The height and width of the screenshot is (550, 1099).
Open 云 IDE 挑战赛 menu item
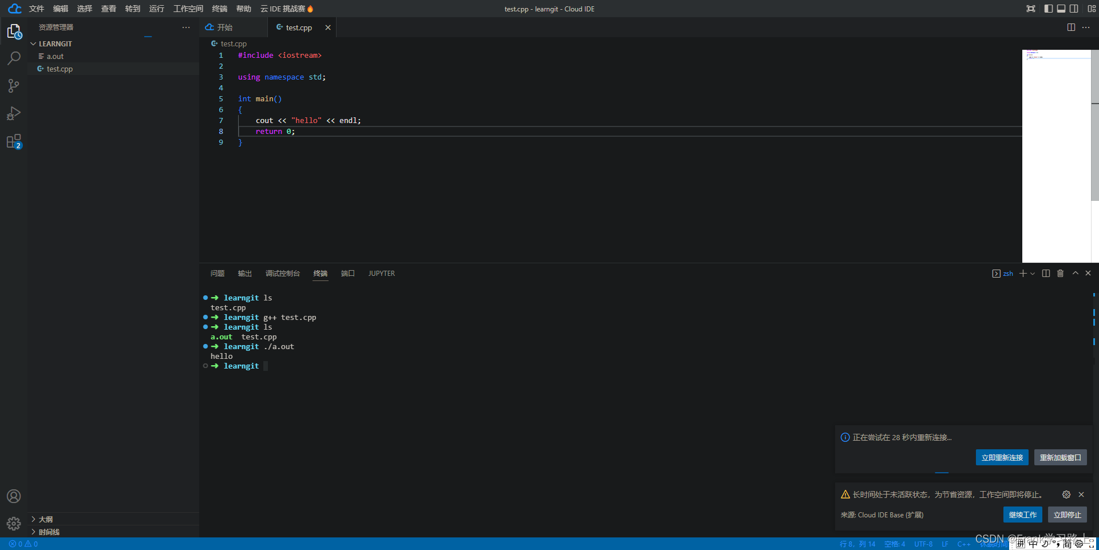[287, 9]
